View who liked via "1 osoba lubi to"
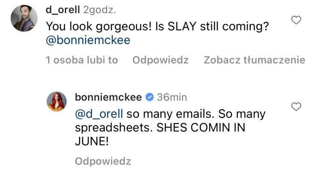This screenshot has height=175, width=322. point(82,60)
